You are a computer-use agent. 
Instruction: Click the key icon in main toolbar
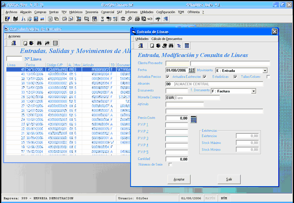click(150, 19)
